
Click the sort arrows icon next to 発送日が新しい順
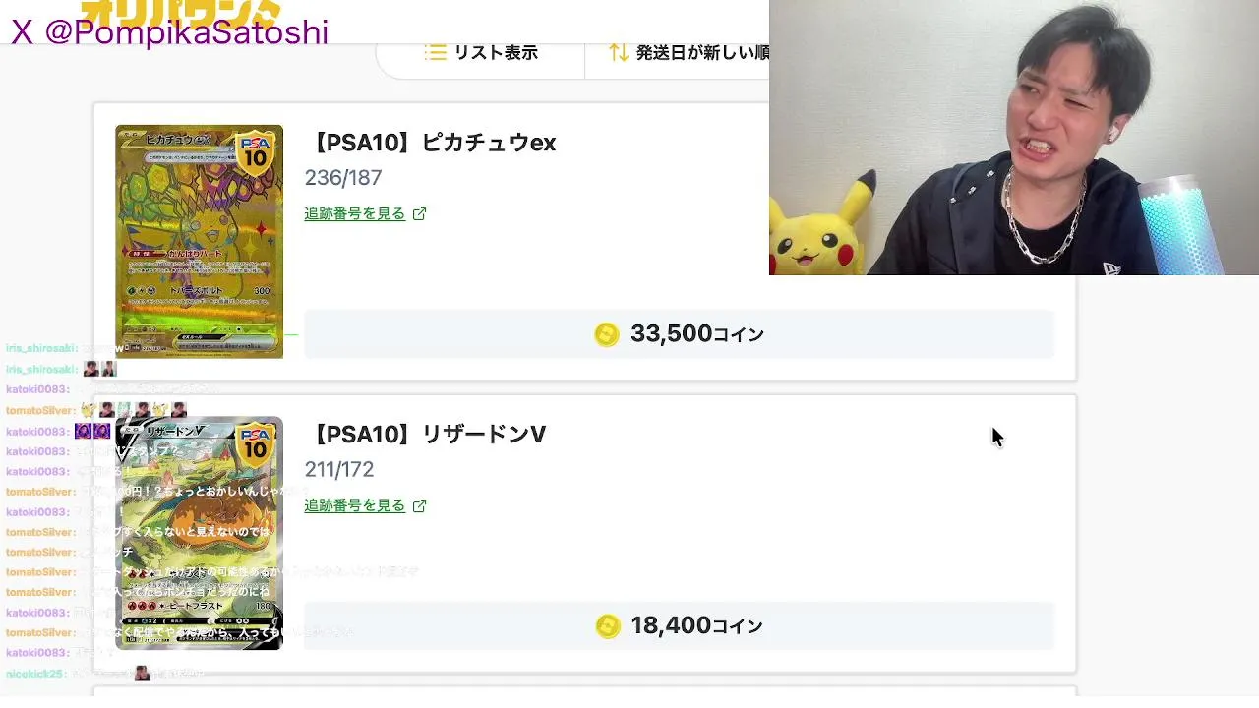(618, 52)
